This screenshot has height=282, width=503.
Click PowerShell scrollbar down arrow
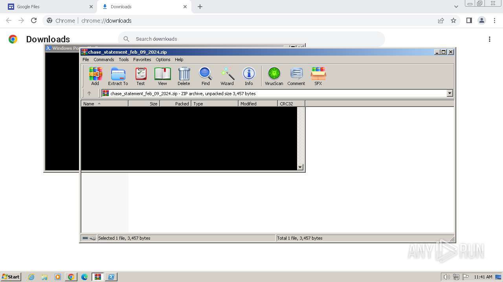[300, 167]
